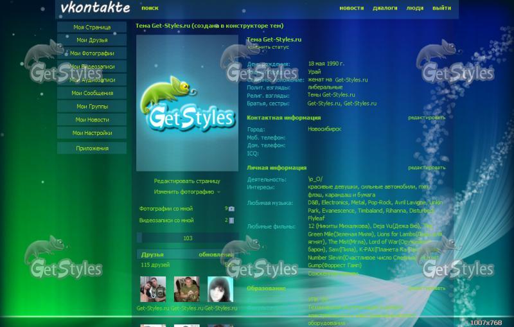Open Мои Новости in the sidebar
The height and width of the screenshot is (327, 514).
[92, 119]
